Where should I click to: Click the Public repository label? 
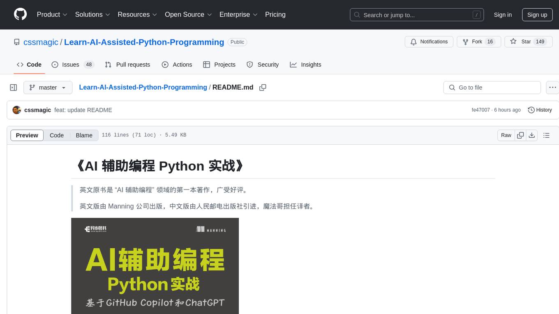(x=237, y=42)
